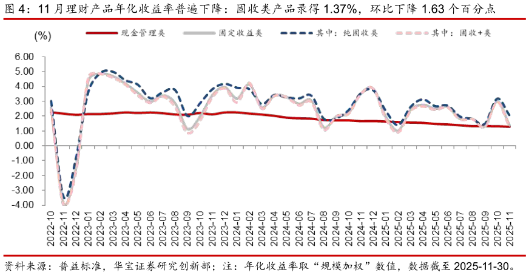Click x-axis label 2024-05

(288, 229)
